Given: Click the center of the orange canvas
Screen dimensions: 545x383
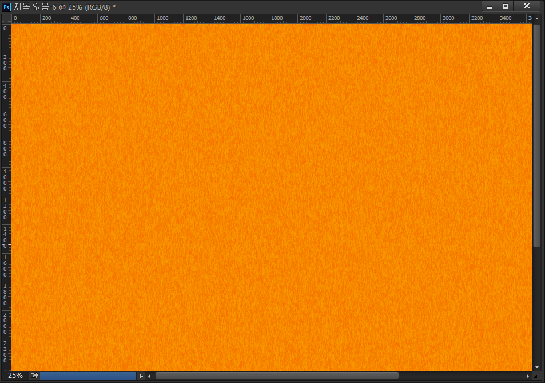Looking at the screenshot, I should pos(272,196).
